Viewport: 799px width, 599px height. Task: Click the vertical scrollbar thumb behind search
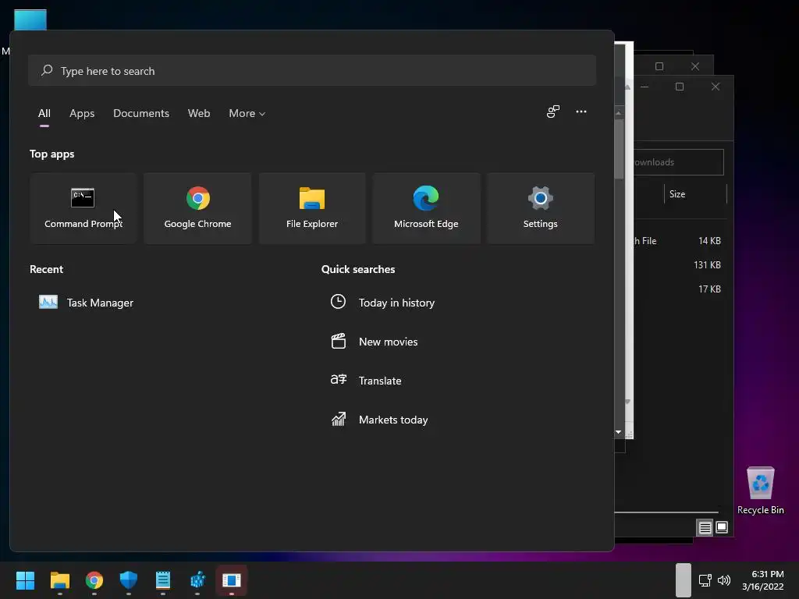619,149
